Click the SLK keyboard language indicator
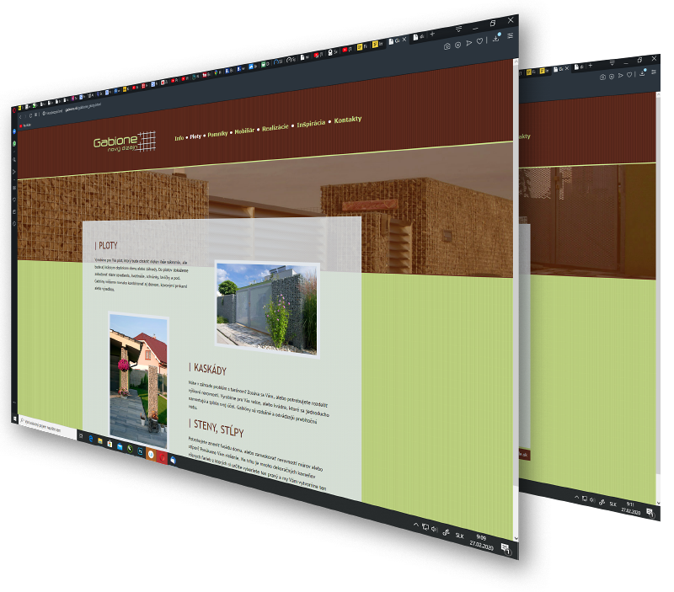 point(459,536)
